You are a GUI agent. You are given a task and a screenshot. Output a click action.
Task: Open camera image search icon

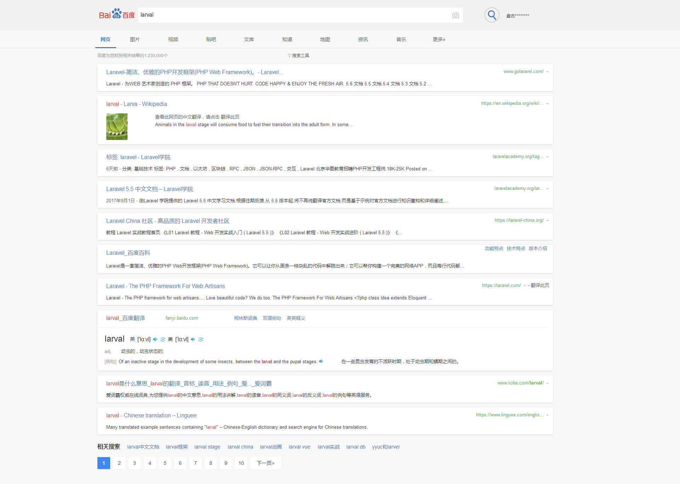pos(456,15)
